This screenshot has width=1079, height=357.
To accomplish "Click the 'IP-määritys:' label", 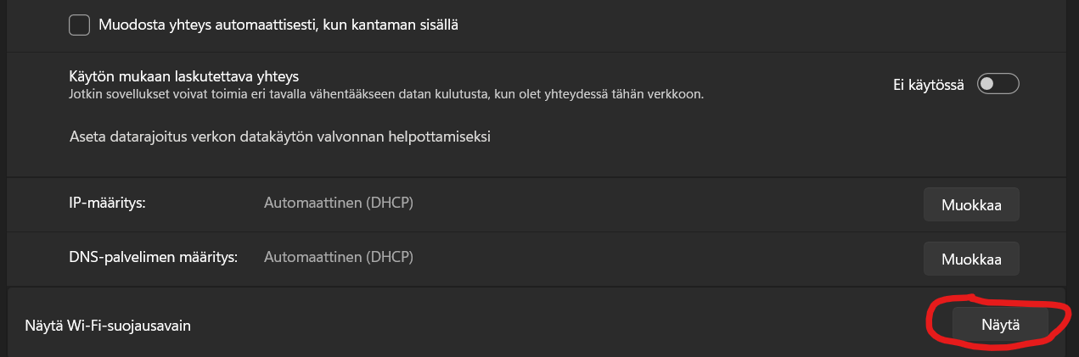I will [x=108, y=204].
